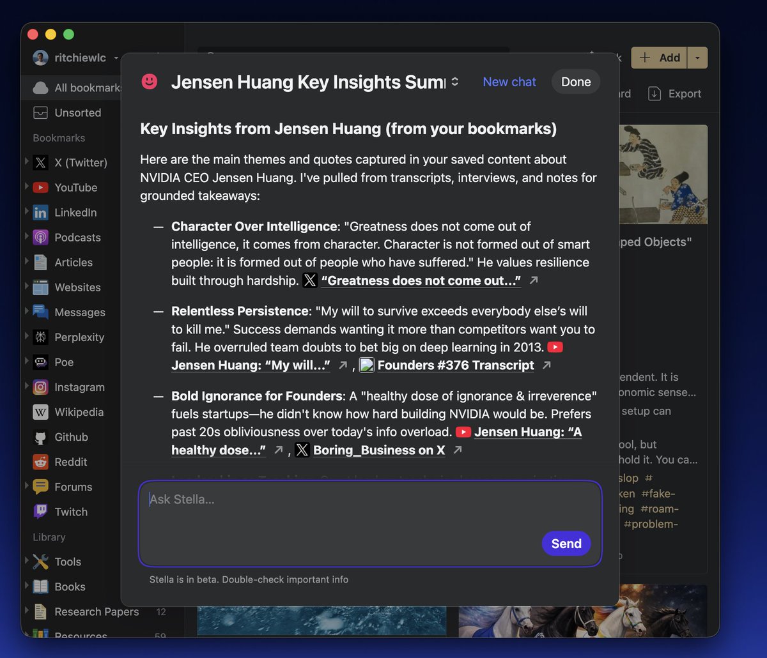
Task: Open the Wikipedia sidebar item
Action: (x=71, y=412)
